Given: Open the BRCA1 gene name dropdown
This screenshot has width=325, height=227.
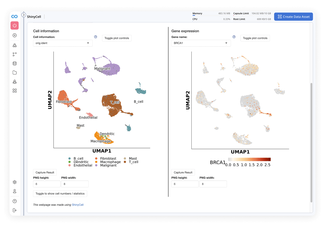Looking at the screenshot, I should coord(201,43).
